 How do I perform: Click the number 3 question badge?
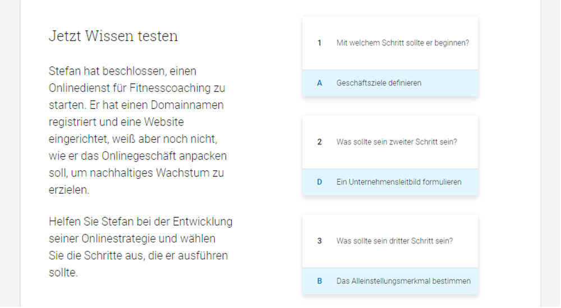(x=320, y=241)
